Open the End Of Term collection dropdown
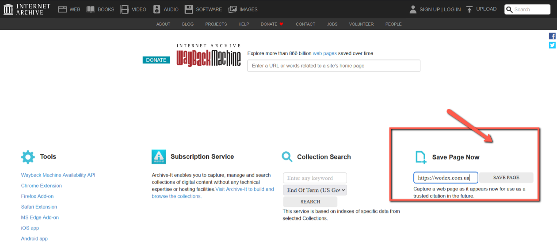 [x=315, y=190]
